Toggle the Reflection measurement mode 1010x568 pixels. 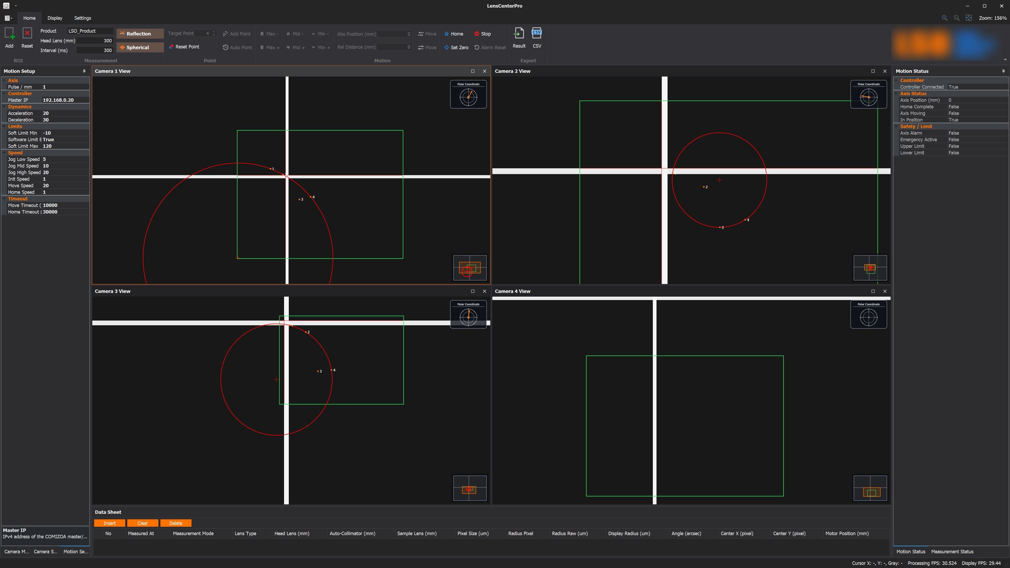tap(140, 34)
